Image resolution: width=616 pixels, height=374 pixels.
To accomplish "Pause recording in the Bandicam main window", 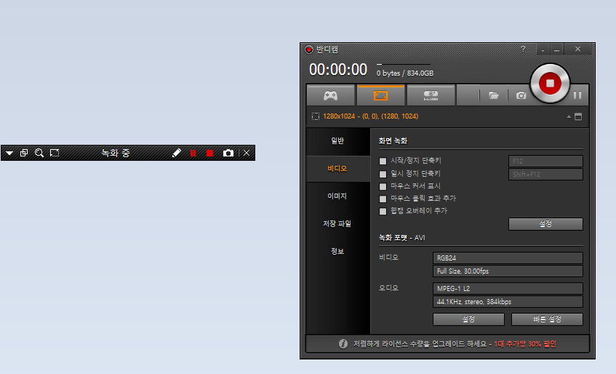I will [x=577, y=95].
